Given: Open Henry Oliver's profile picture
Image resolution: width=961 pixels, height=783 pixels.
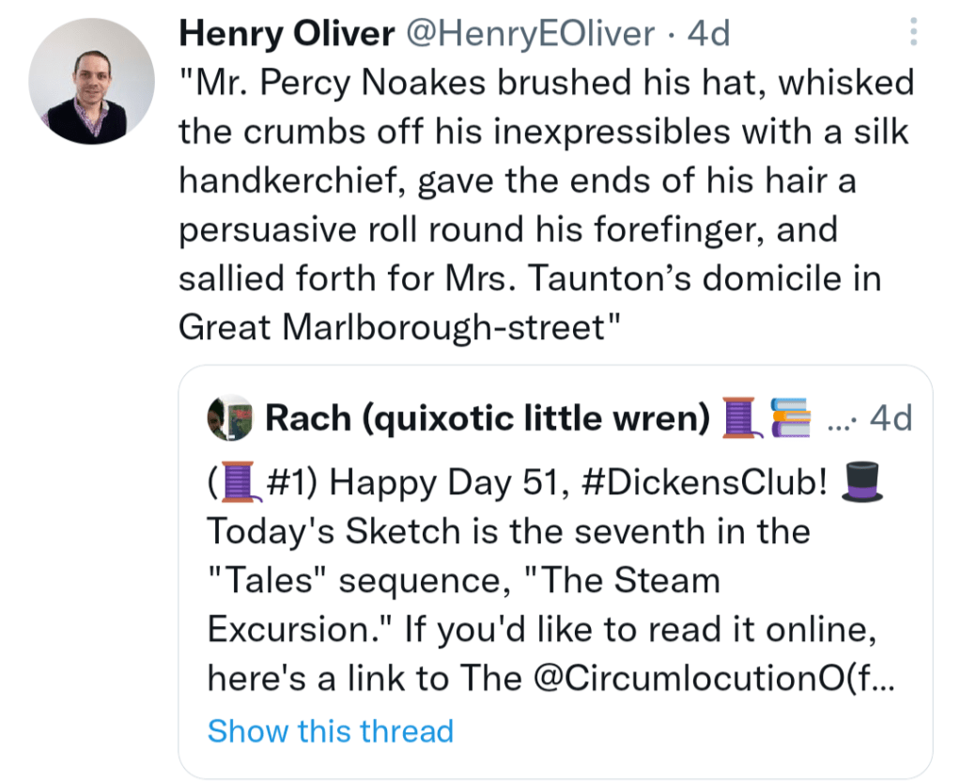Looking at the screenshot, I should (x=91, y=81).
